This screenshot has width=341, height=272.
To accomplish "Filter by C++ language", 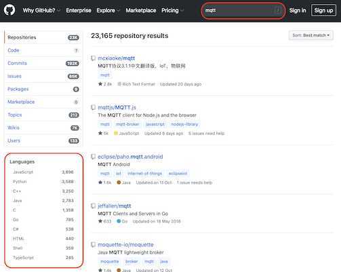I will click(x=43, y=191).
